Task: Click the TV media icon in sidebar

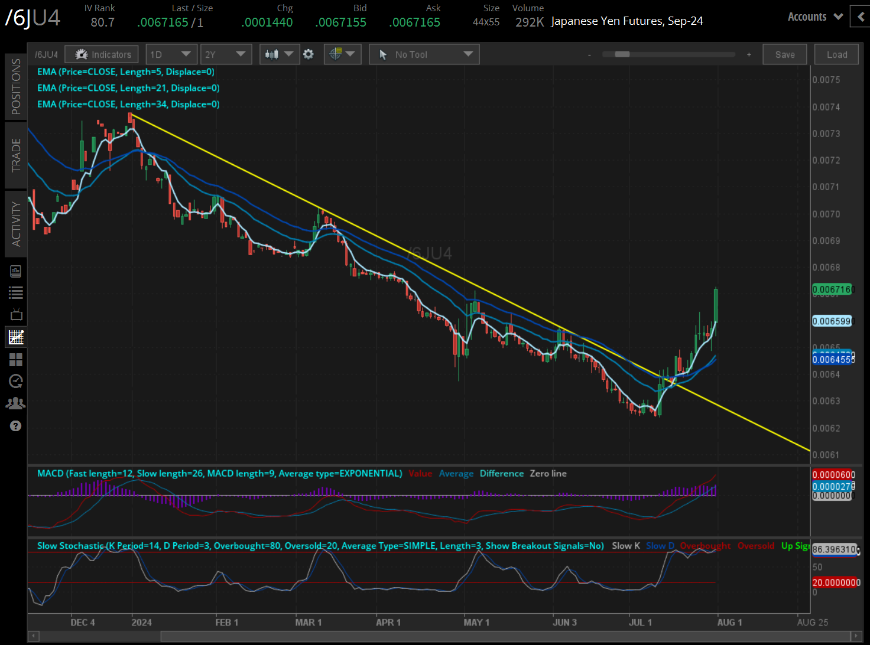Action: click(16, 314)
